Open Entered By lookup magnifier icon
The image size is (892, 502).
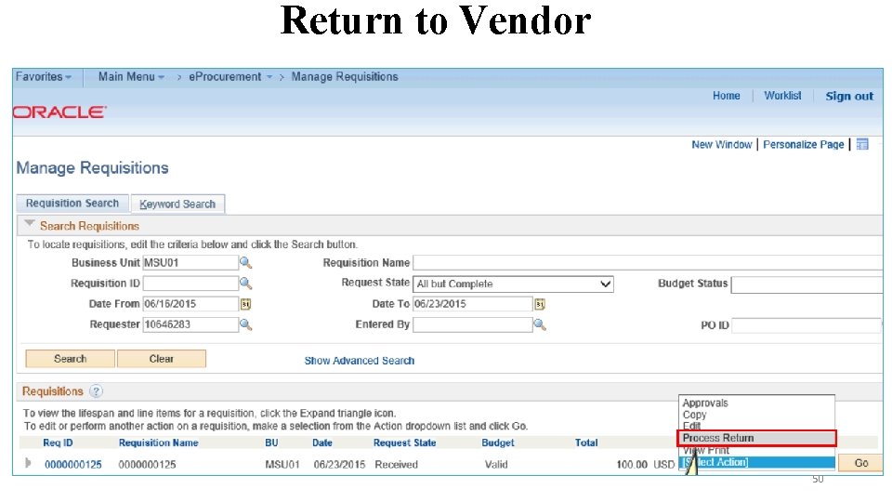pyautogui.click(x=540, y=325)
